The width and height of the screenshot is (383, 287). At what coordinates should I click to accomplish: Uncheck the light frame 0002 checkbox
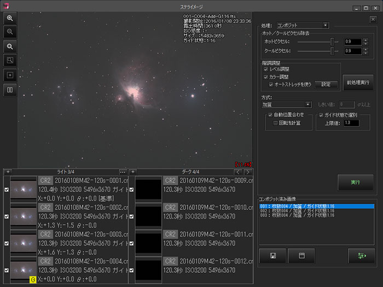click(6, 216)
